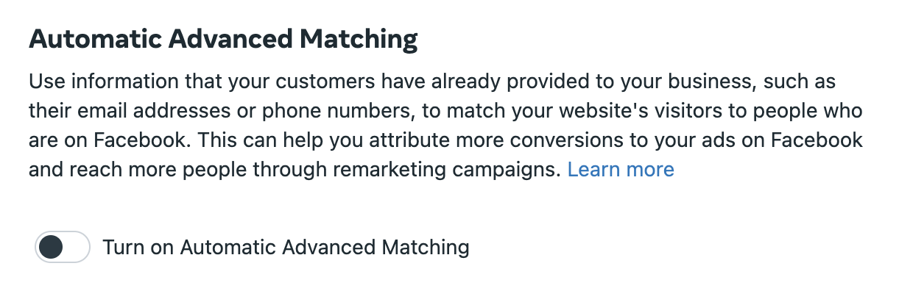Click the empty right side of the toggle track
Image resolution: width=913 pixels, height=291 pixels.
tap(77, 247)
